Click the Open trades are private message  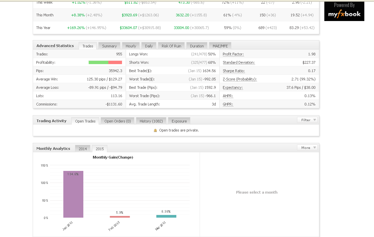(x=179, y=131)
